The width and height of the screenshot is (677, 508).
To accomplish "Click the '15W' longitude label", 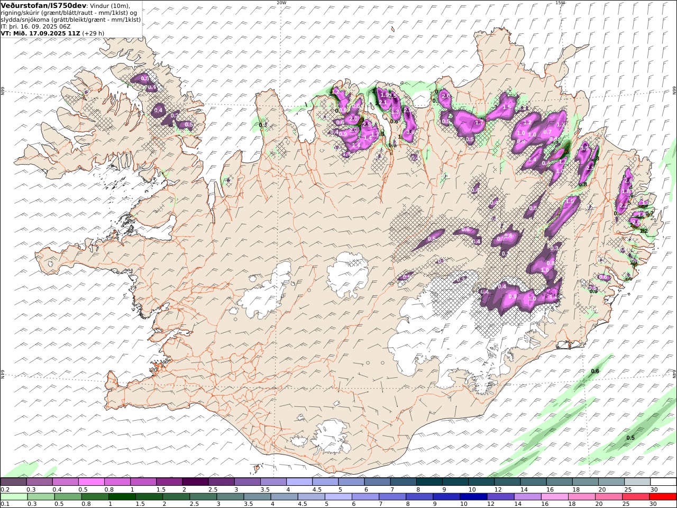I will point(560,3).
